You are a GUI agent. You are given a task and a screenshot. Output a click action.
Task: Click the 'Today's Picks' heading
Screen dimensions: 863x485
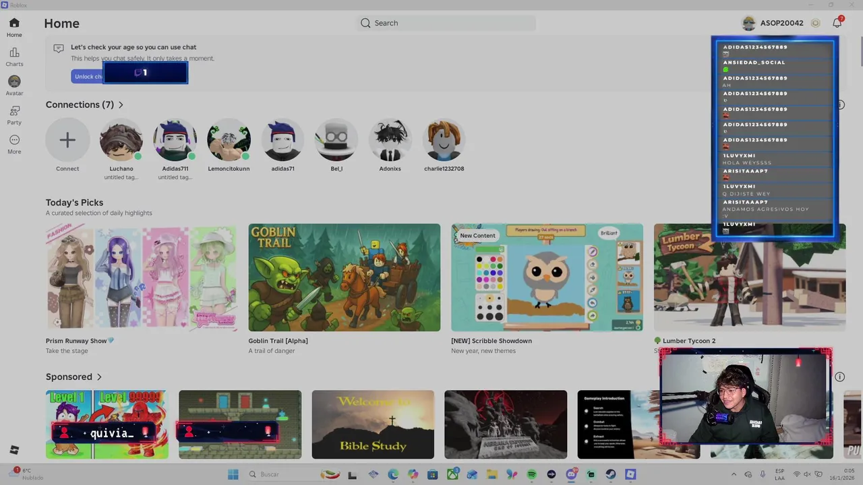(74, 203)
